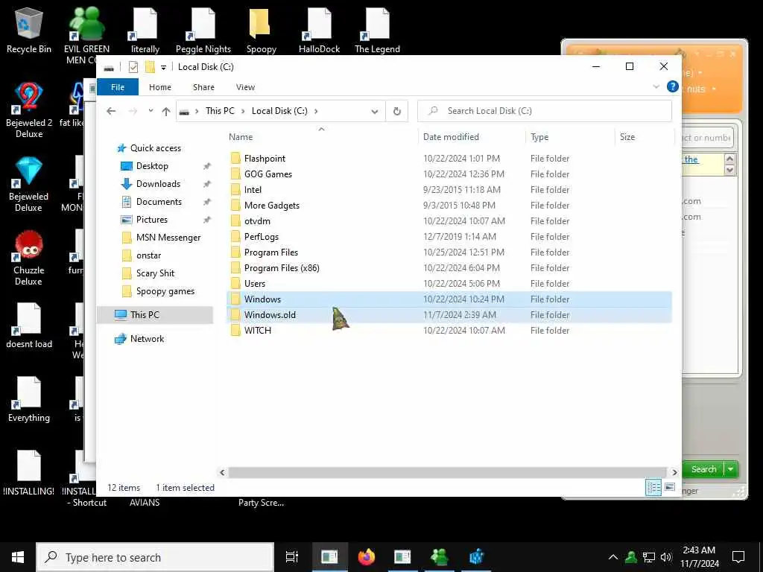Open the Spoopy folder on desktop
The height and width of the screenshot is (572, 763).
262,30
